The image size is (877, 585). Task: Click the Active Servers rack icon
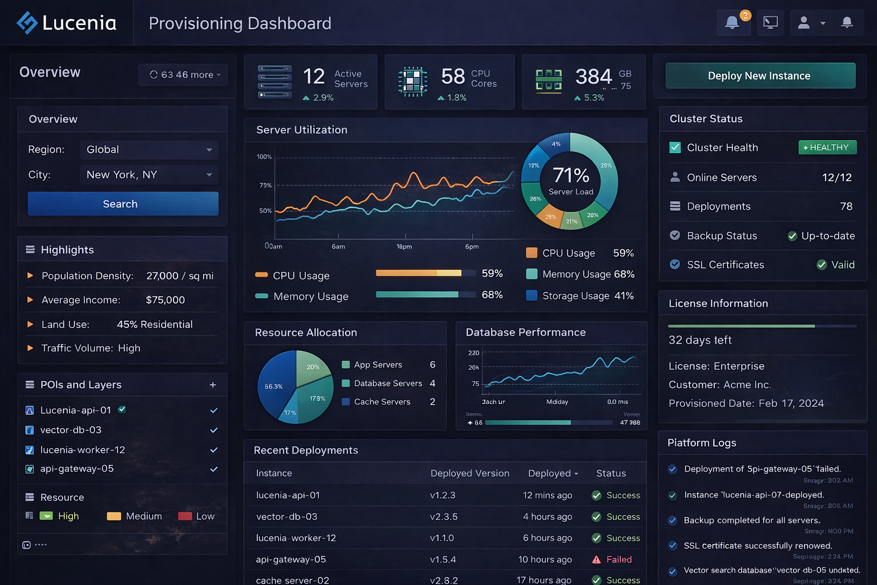click(x=275, y=81)
